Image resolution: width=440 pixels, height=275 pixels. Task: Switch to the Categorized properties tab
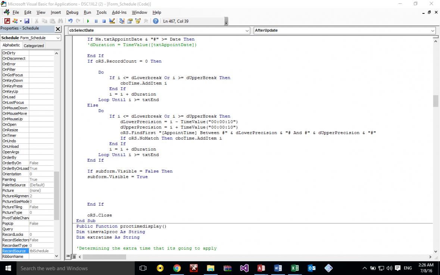tap(34, 46)
